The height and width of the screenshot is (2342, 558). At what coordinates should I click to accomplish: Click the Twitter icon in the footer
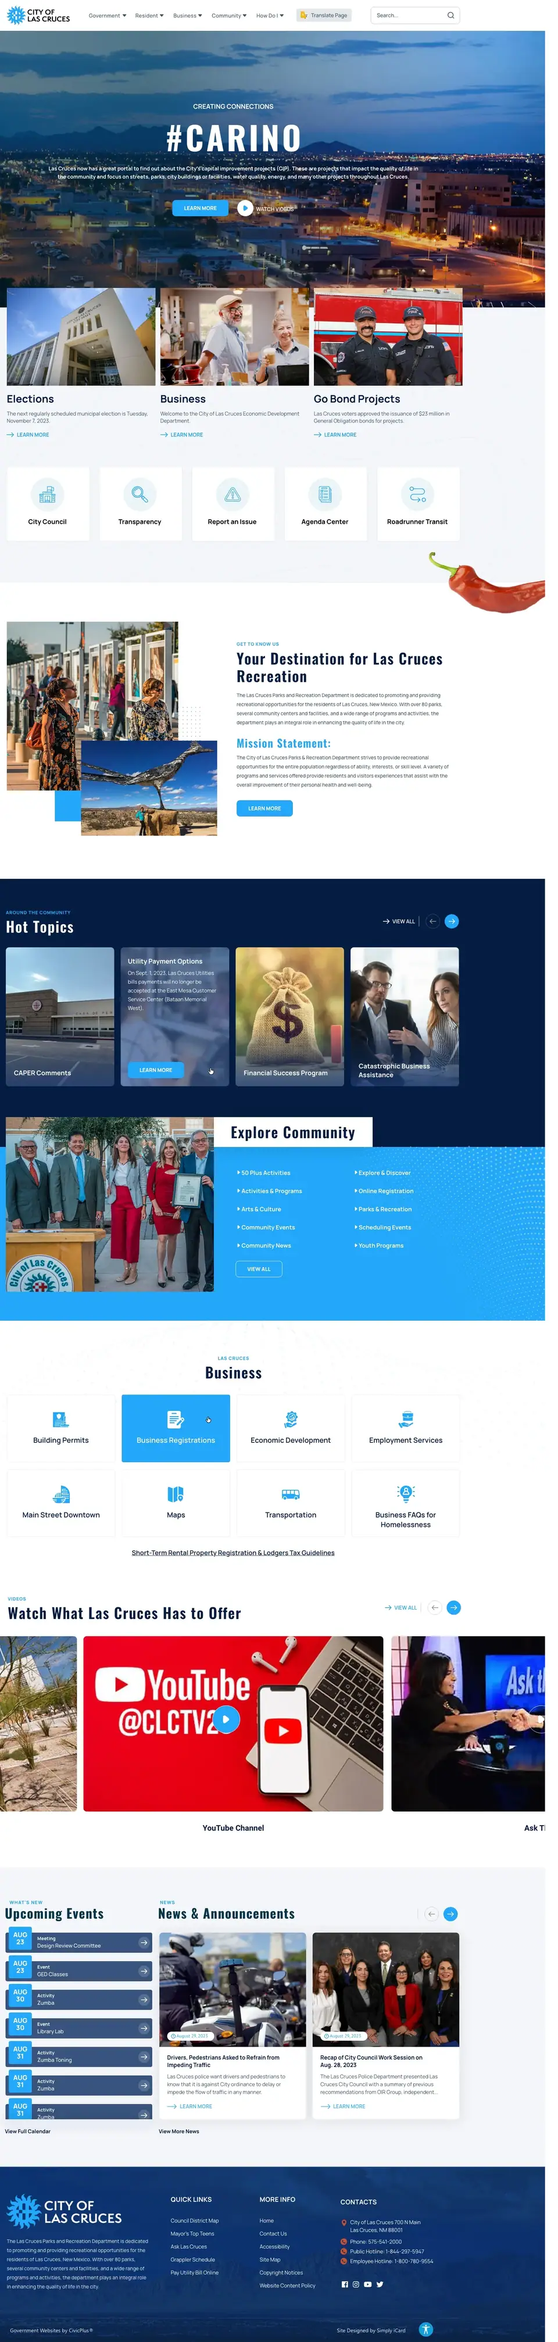[x=380, y=2284]
